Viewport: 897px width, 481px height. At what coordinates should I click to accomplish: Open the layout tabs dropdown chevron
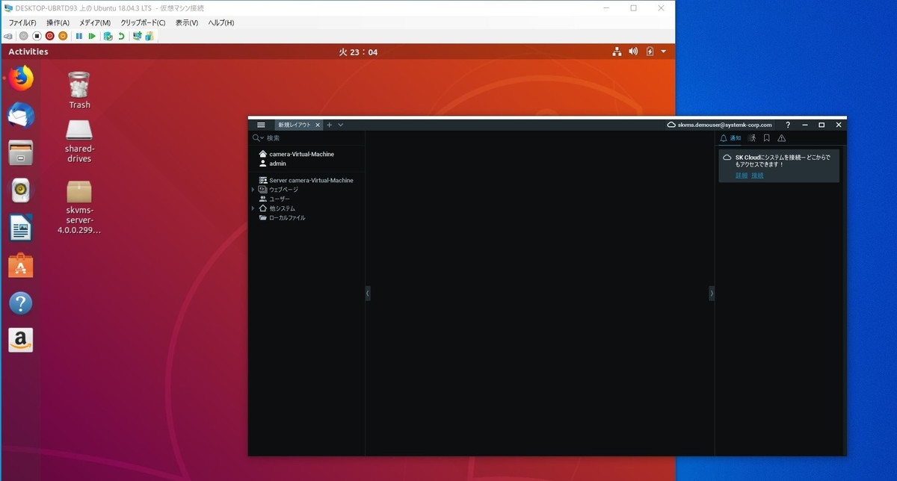point(341,125)
